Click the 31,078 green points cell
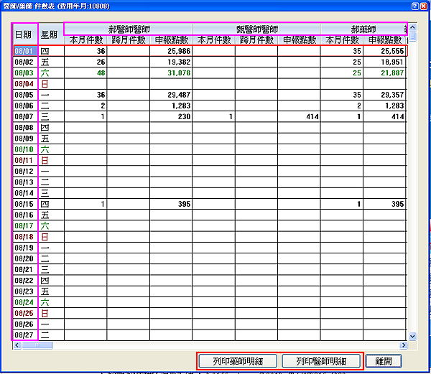Viewport: 431px width, 374px height. [x=170, y=73]
